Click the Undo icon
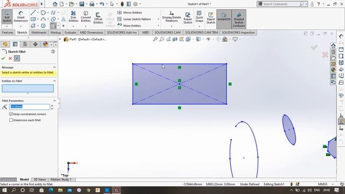The width and height of the screenshot is (345, 194). tap(101, 4)
